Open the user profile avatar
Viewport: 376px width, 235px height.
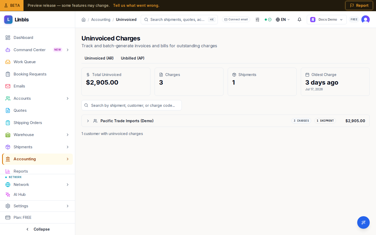coord(366,20)
